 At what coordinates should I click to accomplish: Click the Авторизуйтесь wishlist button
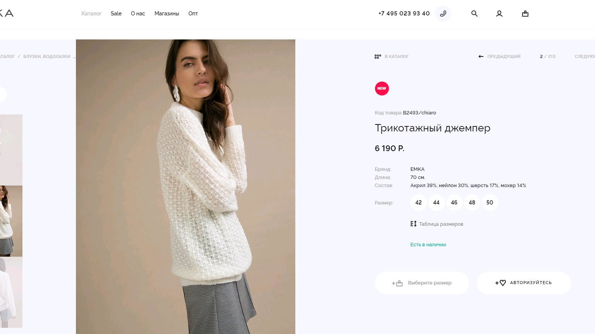[x=524, y=283]
